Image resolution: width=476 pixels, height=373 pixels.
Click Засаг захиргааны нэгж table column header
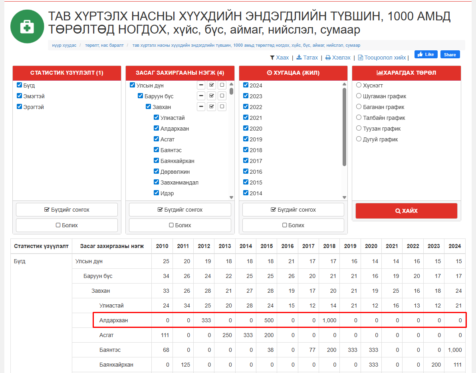coord(112,246)
